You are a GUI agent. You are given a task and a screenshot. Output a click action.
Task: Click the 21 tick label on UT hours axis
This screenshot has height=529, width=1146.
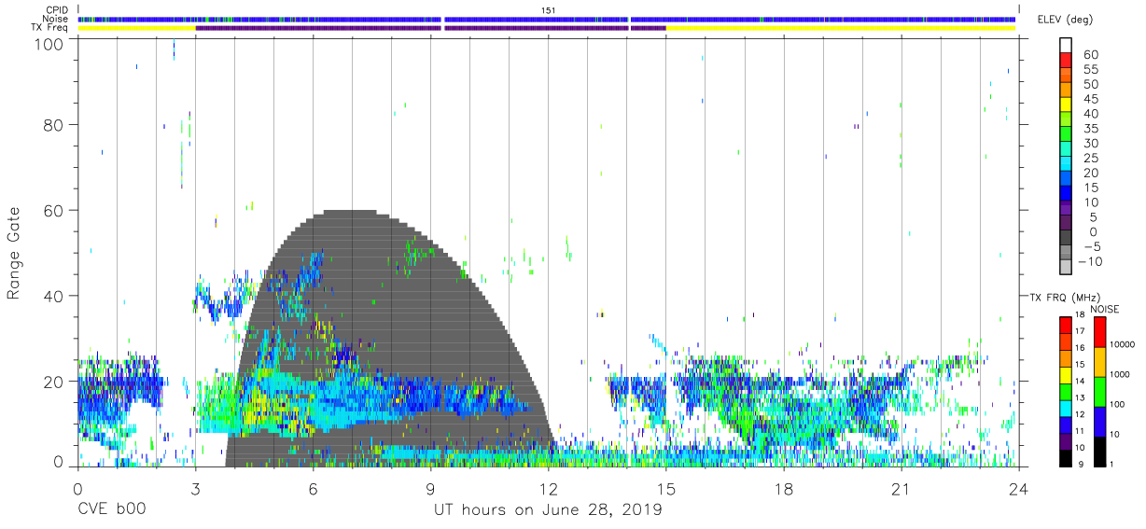pos(901,489)
